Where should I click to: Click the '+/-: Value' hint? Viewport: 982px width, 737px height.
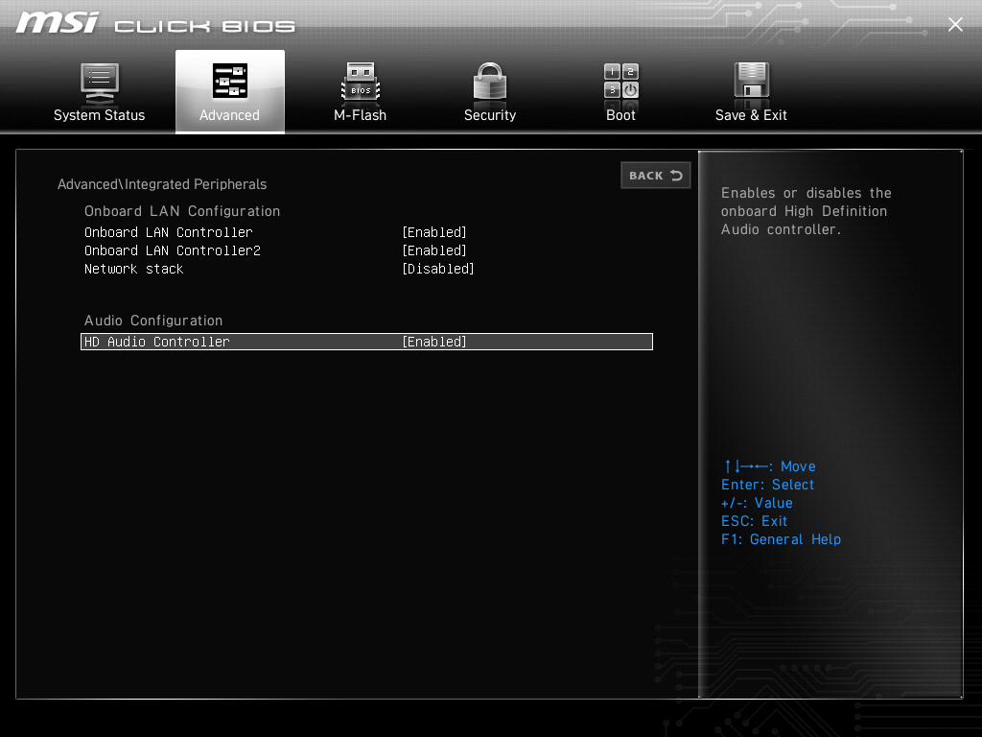coord(757,503)
